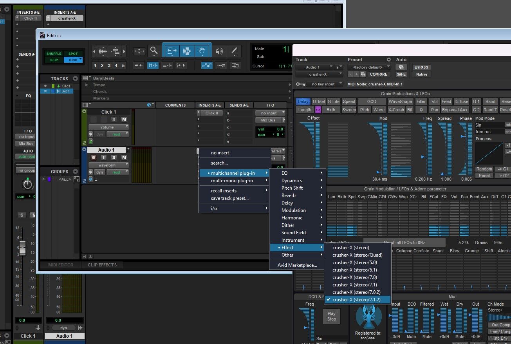Toggle Link Track and Edit Selection icon
This screenshot has height=344, width=511.
pyautogui.click(x=167, y=65)
